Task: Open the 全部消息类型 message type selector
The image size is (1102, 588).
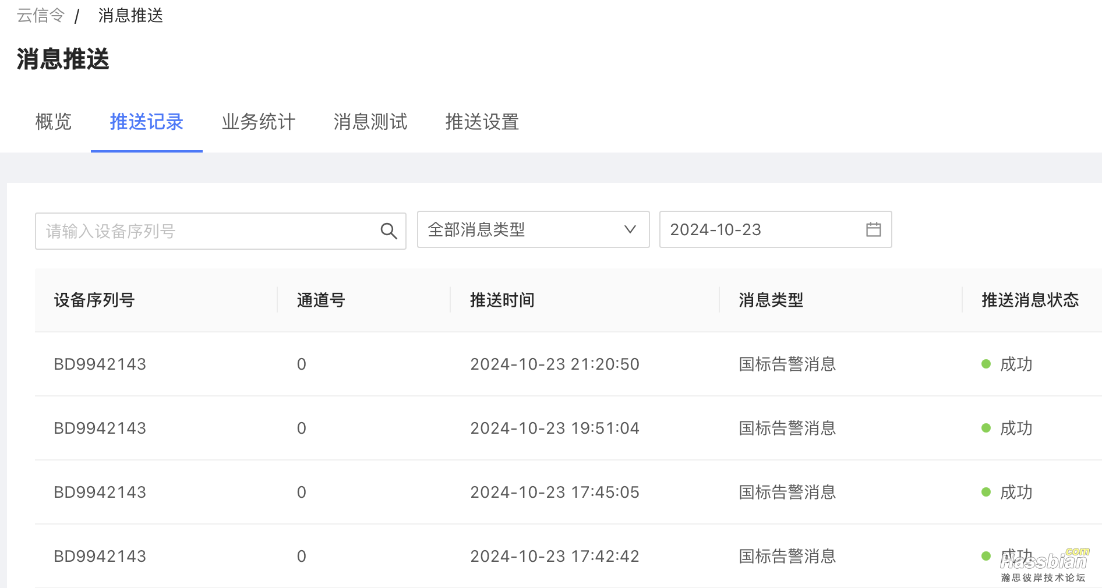Action: pyautogui.click(x=533, y=229)
